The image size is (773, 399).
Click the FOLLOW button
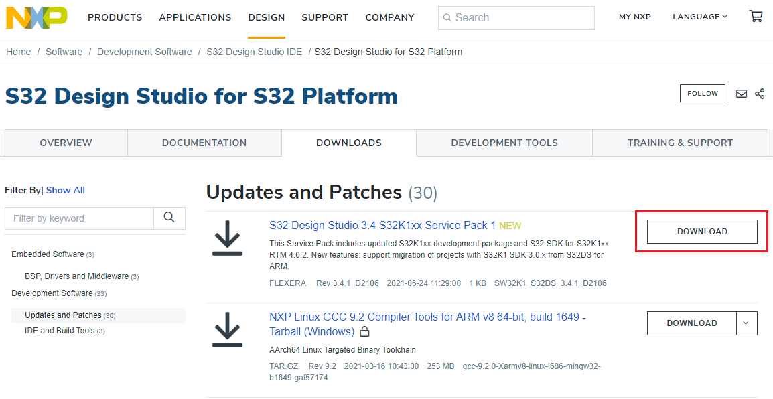[x=702, y=93]
